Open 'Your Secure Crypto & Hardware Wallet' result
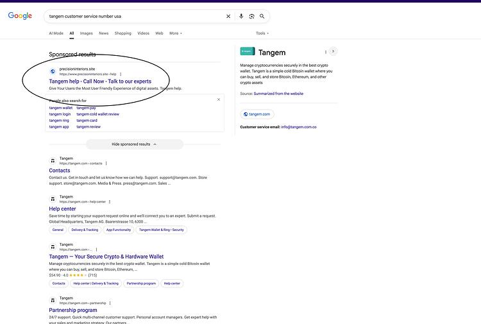The width and height of the screenshot is (481, 324). pyautogui.click(x=106, y=257)
